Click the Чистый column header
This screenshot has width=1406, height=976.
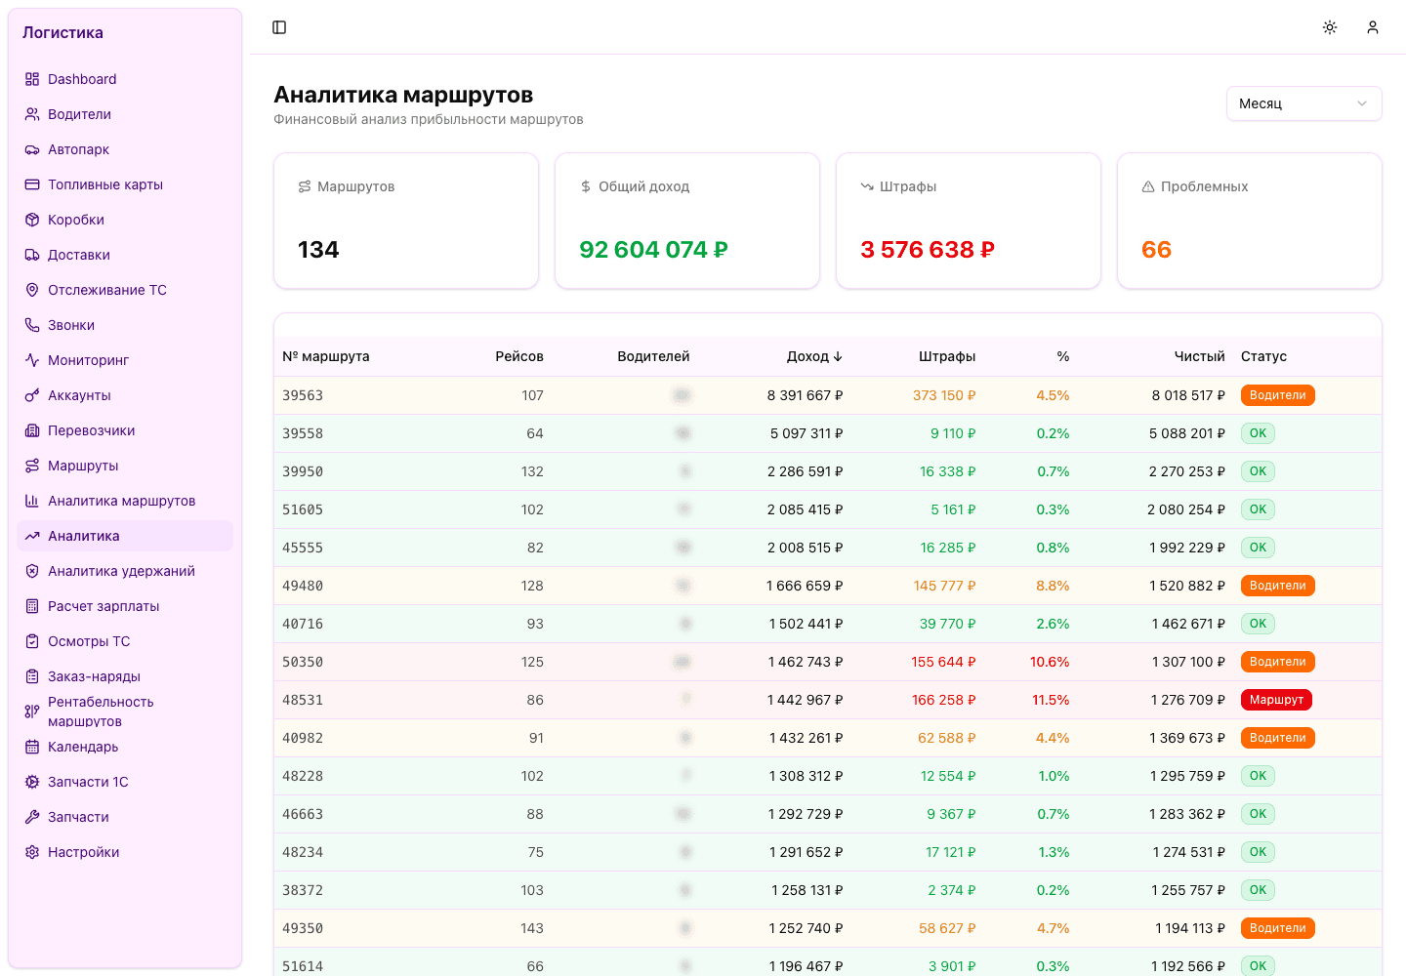[x=1200, y=356]
